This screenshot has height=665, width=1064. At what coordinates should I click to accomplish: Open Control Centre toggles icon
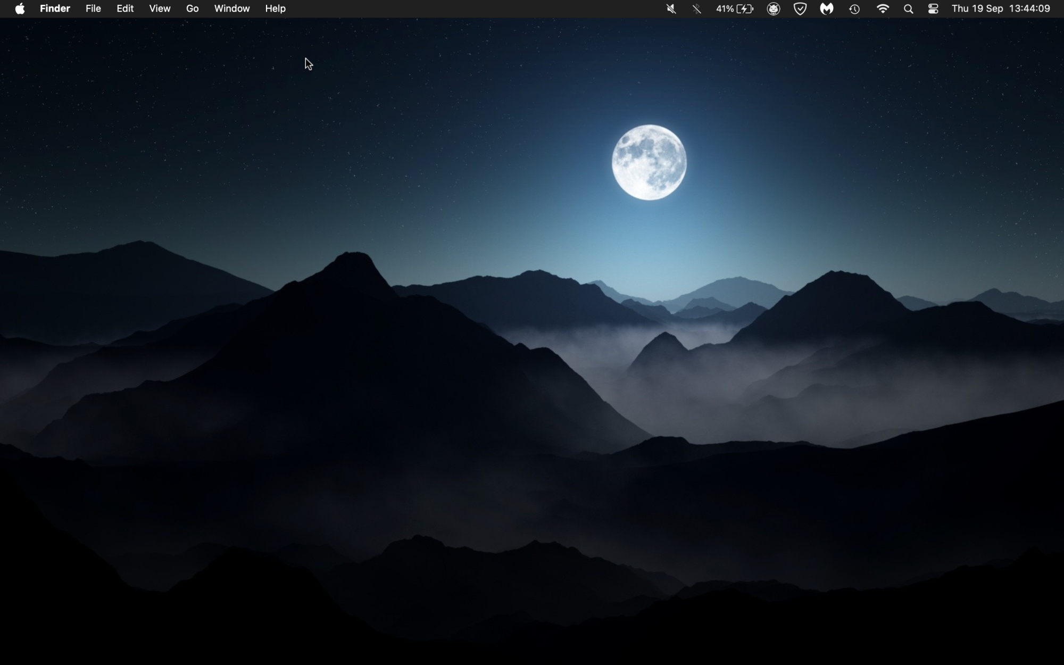click(933, 9)
